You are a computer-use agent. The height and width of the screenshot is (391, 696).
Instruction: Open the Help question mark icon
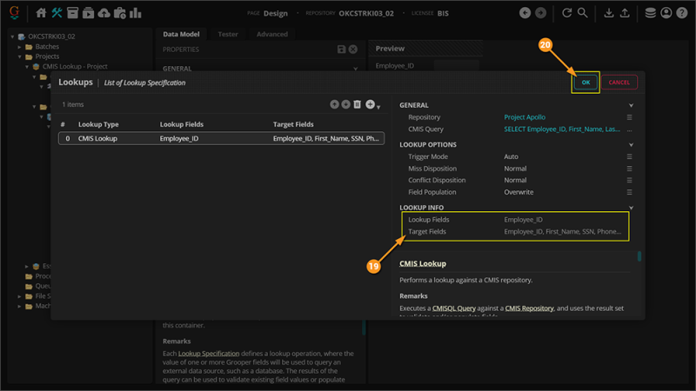(x=681, y=13)
